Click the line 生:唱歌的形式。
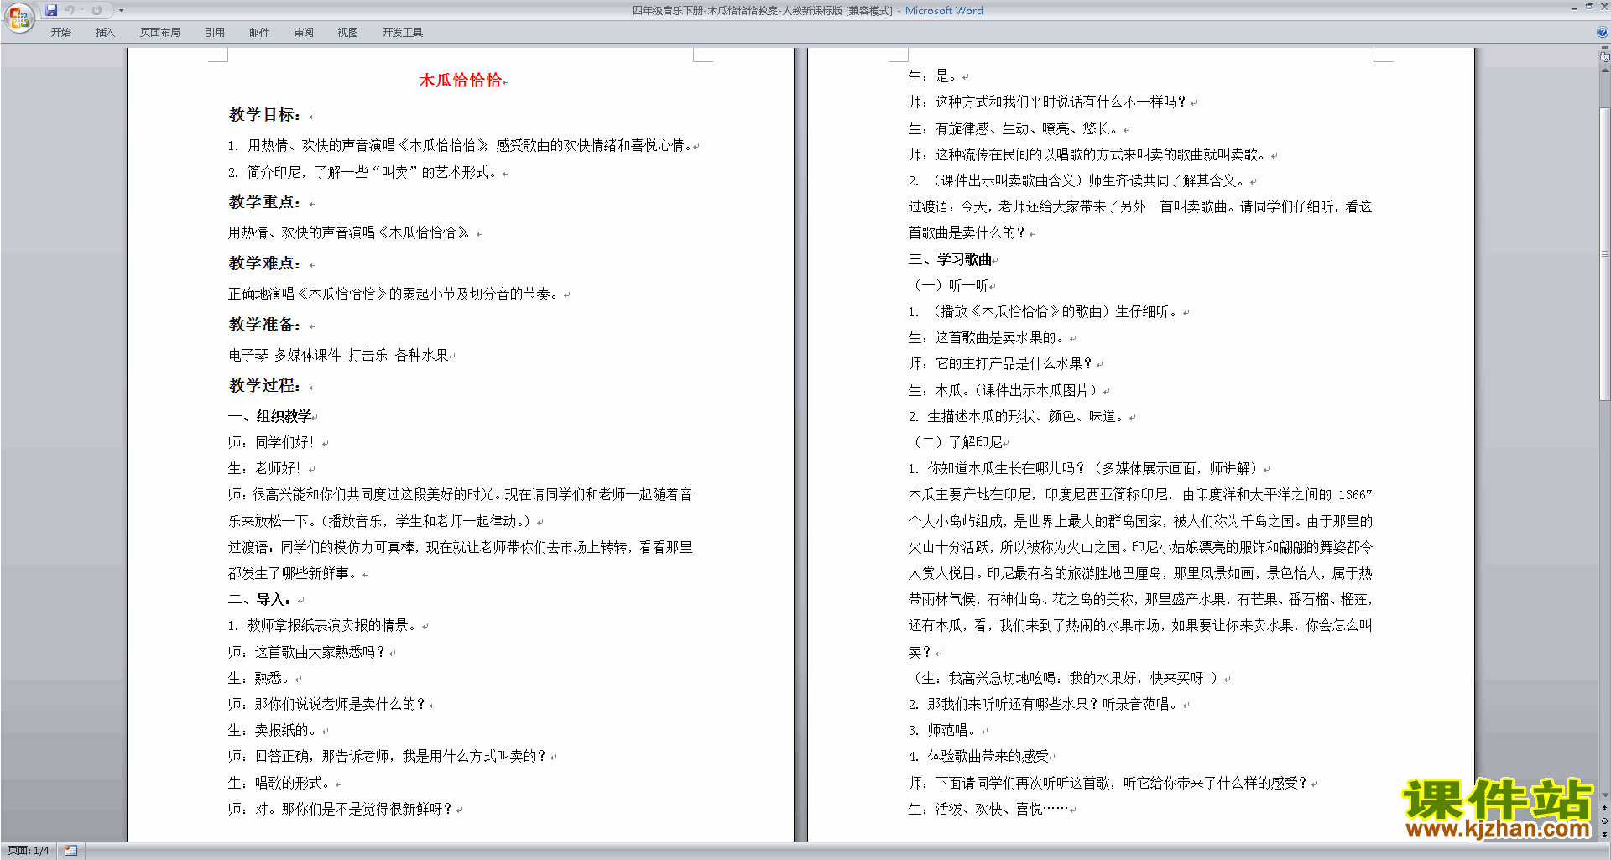The height and width of the screenshot is (860, 1611). tap(279, 783)
